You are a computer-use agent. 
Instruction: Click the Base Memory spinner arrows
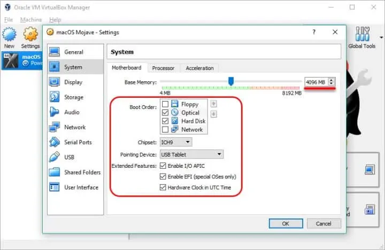[x=332, y=82]
